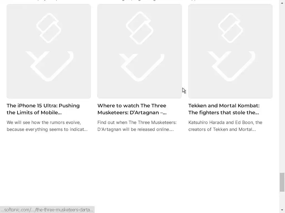Viewport: 285px width, 213px height.
Task: Open 'The iPhone 15 Ultra: Pushing the Limits' headline
Action: tap(43, 109)
